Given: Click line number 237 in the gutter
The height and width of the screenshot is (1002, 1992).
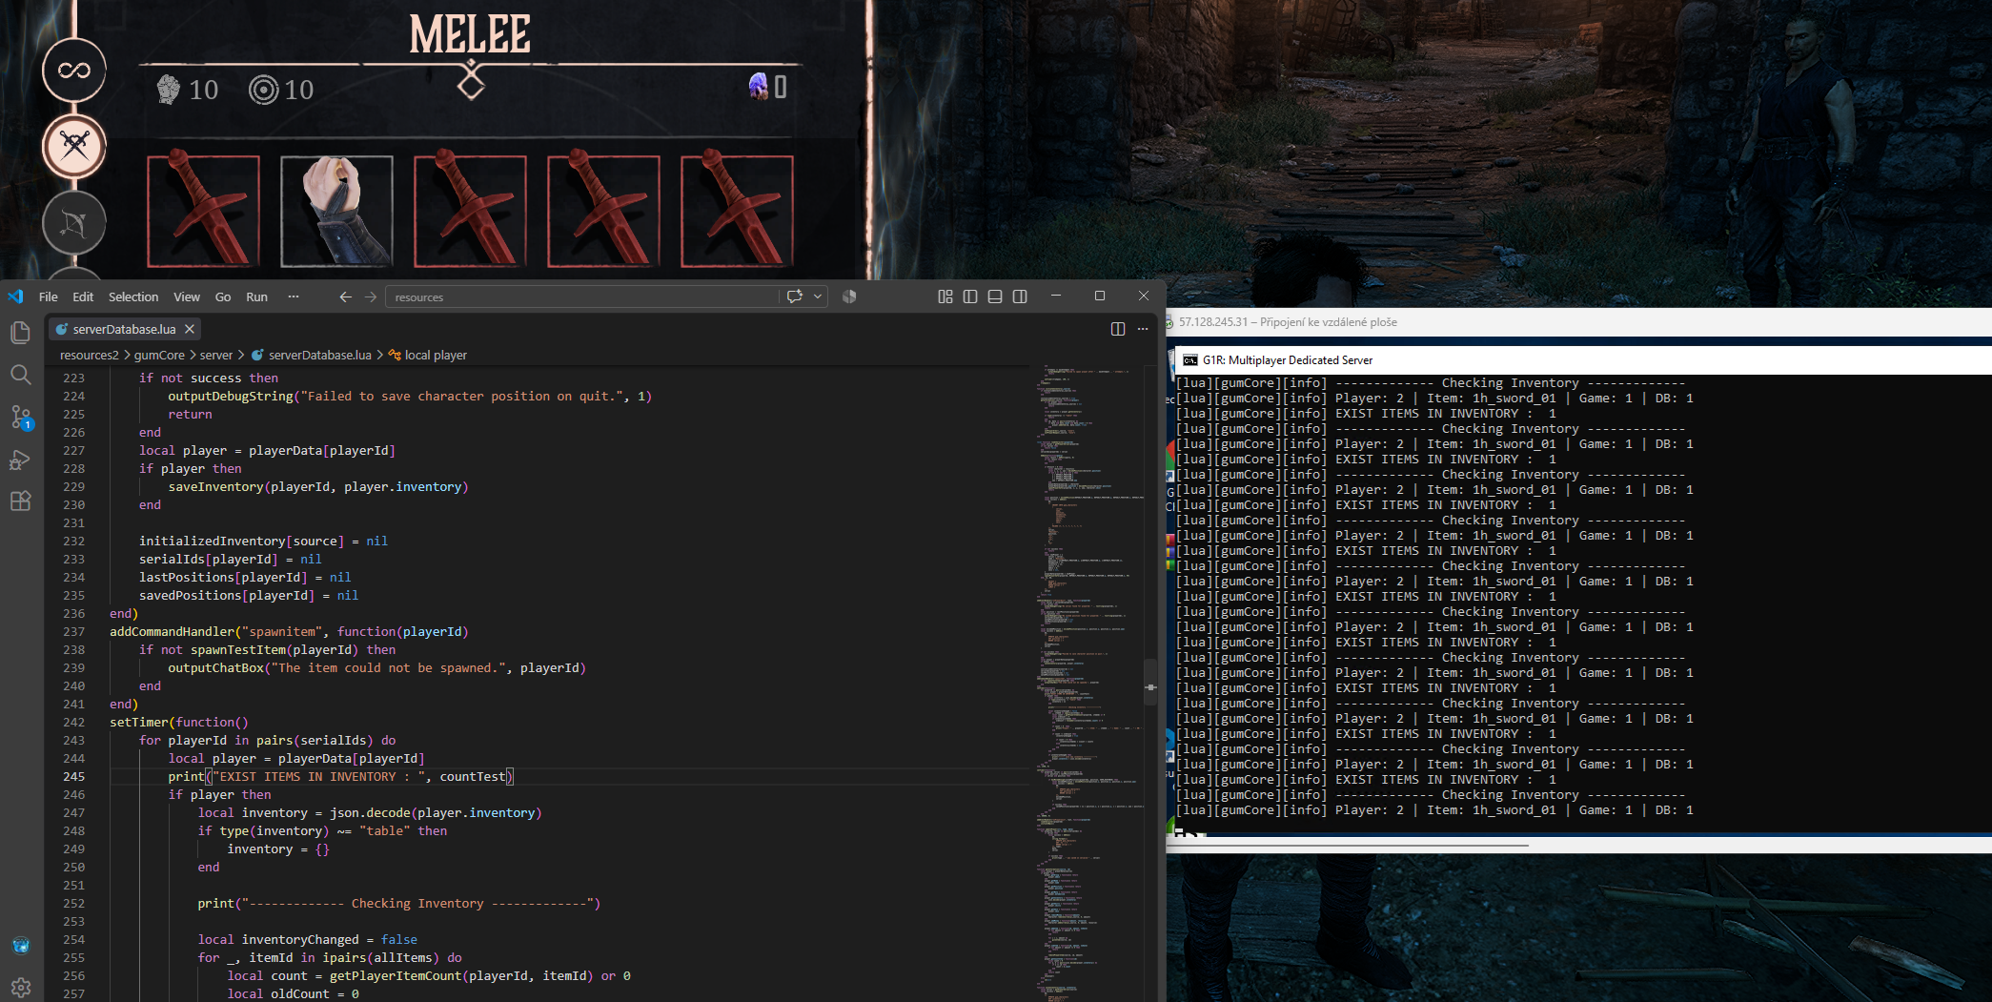Looking at the screenshot, I should [74, 632].
